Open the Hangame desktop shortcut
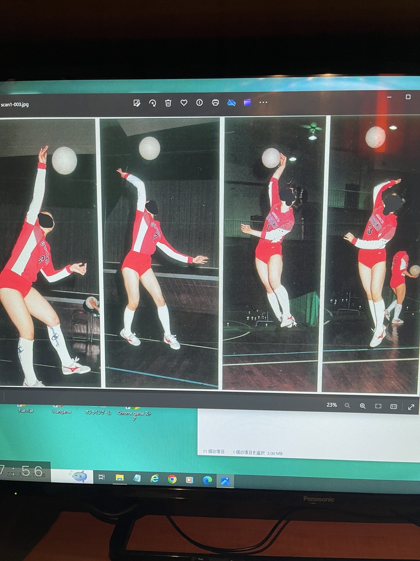 [x=60, y=411]
